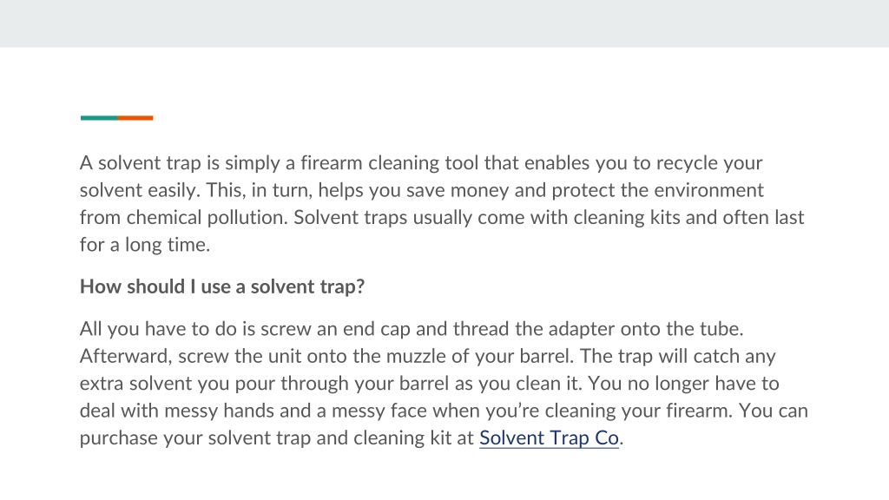Viewport: 889px width, 500px height.
Task: Click the sentence starting 'All you have to do'
Action: pyautogui.click(x=411, y=329)
